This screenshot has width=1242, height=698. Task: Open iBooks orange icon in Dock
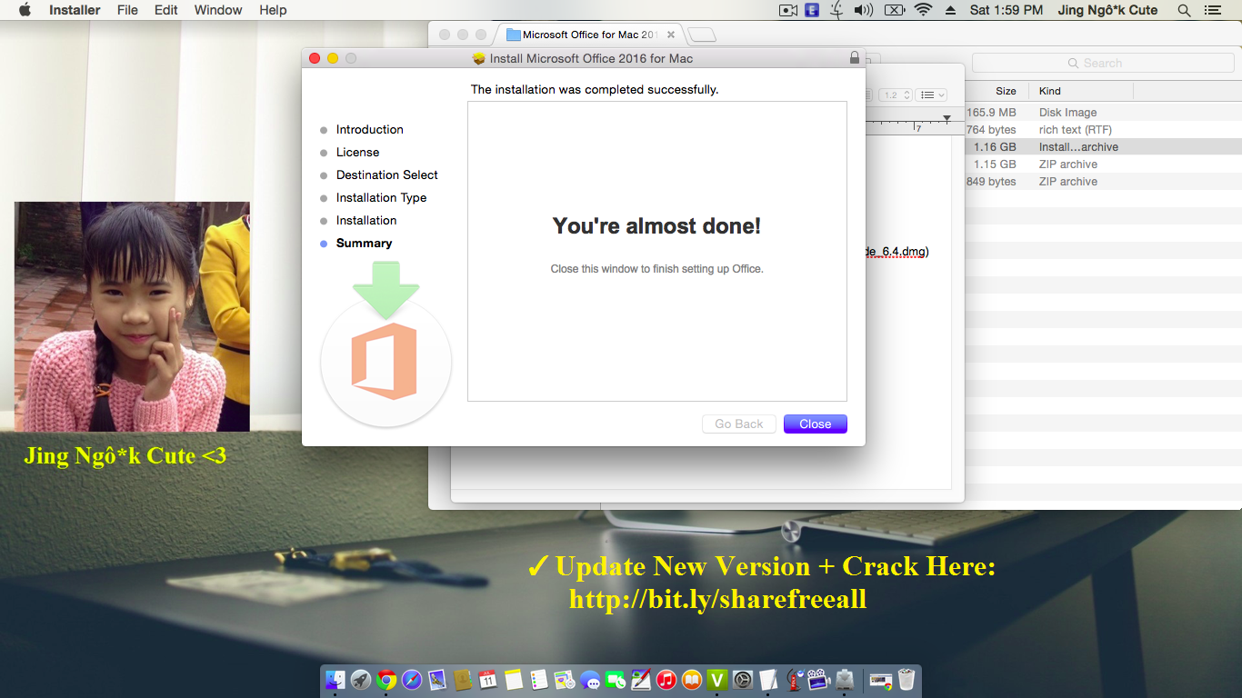point(692,679)
